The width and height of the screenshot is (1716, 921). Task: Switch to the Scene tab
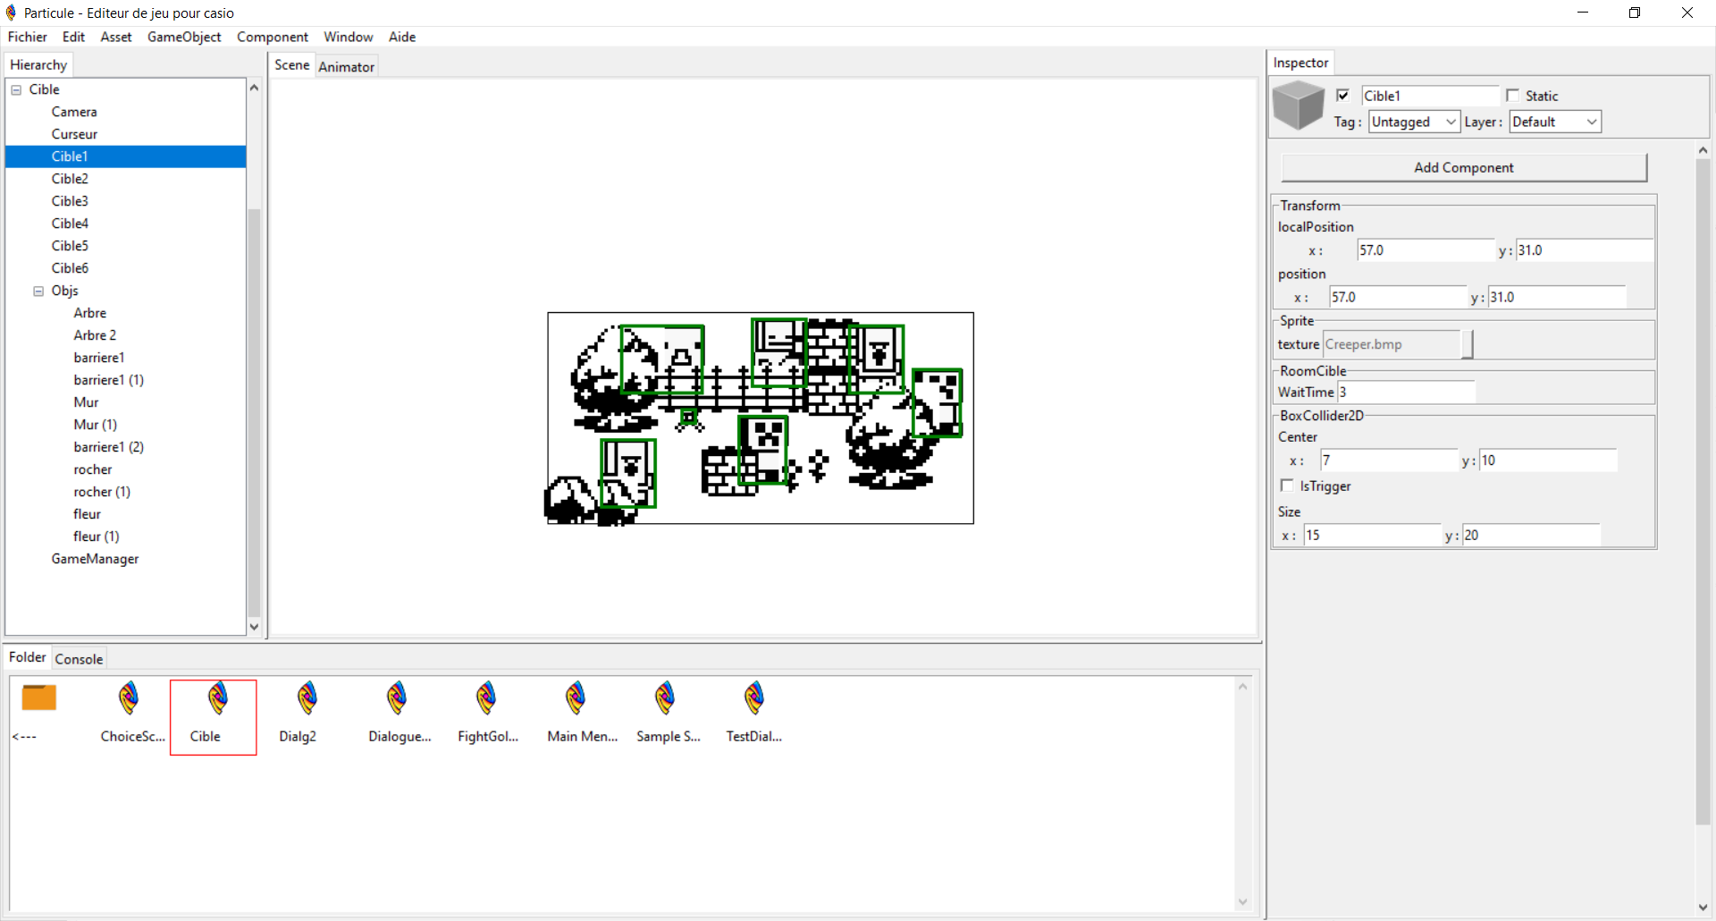pyautogui.click(x=292, y=65)
